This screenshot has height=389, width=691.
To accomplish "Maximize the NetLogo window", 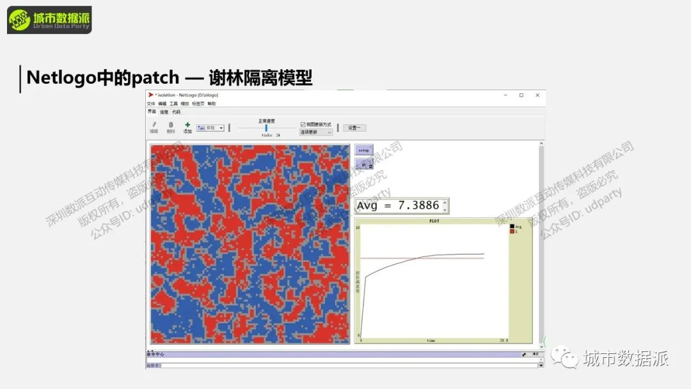I will [x=521, y=95].
